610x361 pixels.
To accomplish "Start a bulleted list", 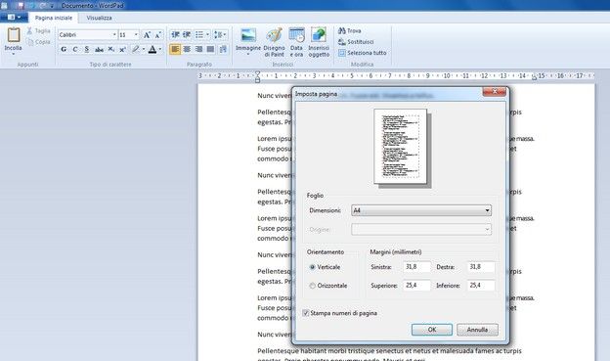I will pos(199,34).
